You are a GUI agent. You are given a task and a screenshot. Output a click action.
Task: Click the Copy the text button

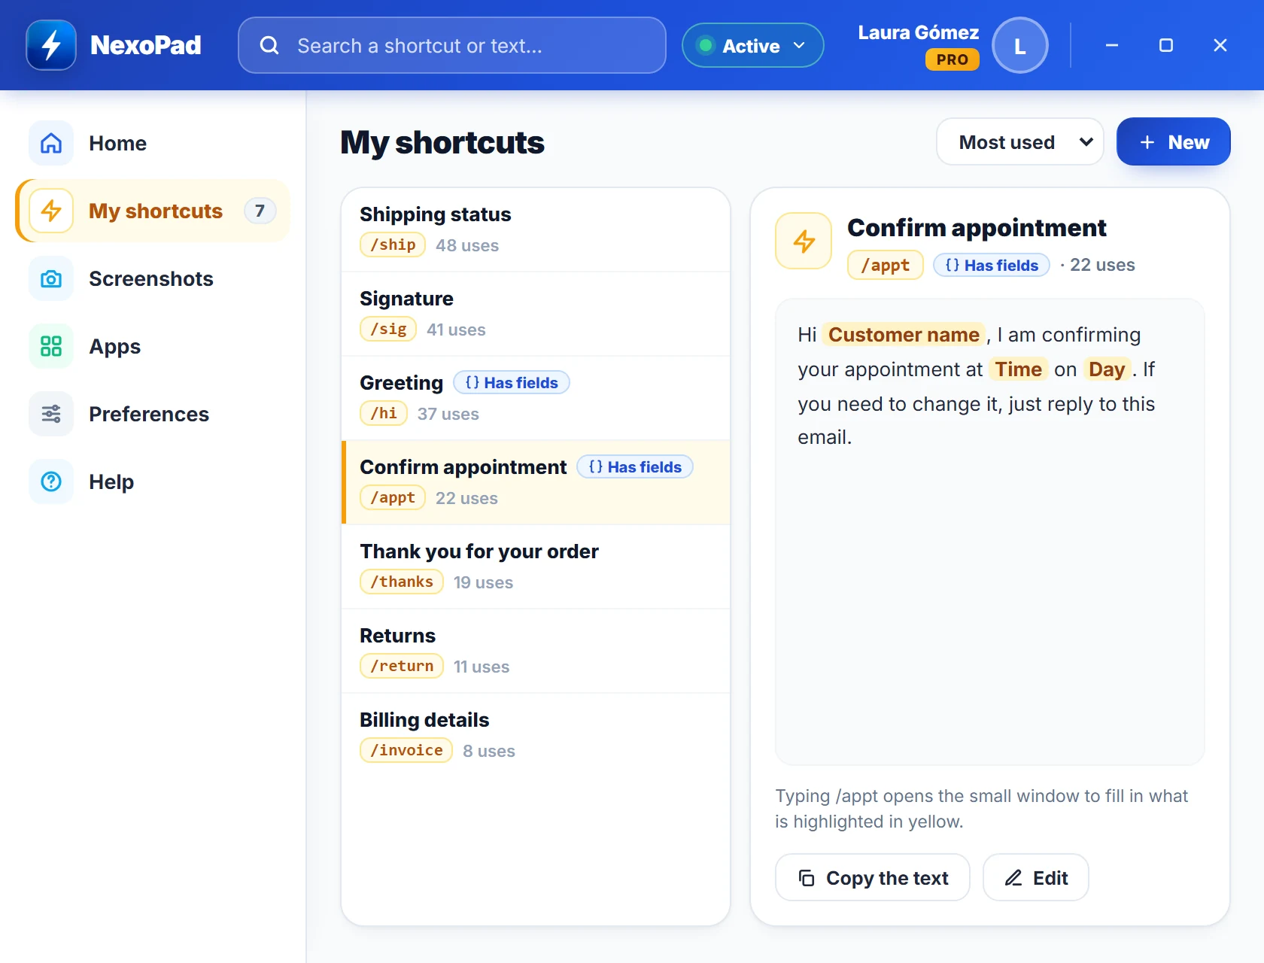point(873,877)
